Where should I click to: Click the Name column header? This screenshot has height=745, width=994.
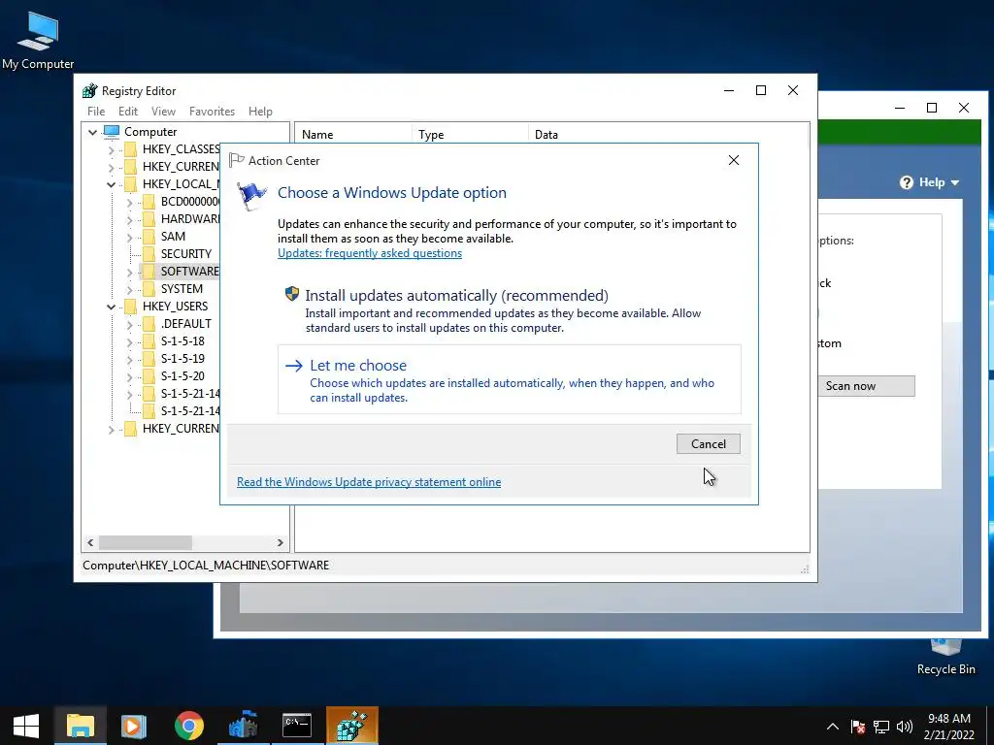pos(353,134)
